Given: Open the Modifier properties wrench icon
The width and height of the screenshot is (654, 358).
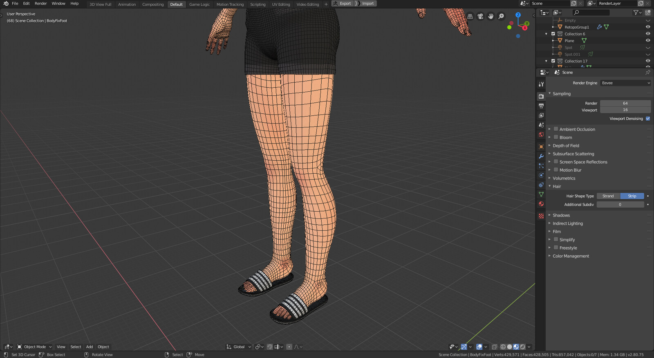Looking at the screenshot, I should pos(541,156).
